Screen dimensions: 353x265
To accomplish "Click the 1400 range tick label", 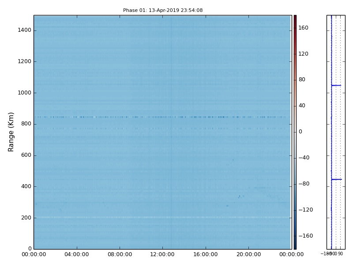I will tap(24, 30).
